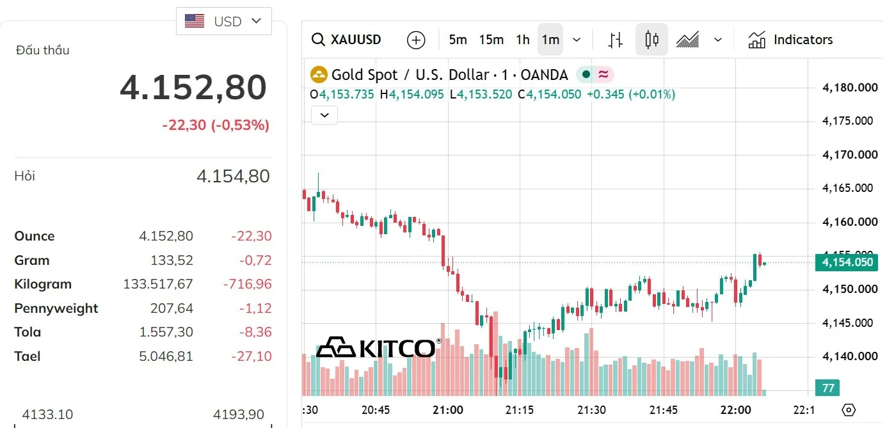This screenshot has height=428, width=887.
Task: Open the USD currency dropdown
Action: point(224,21)
